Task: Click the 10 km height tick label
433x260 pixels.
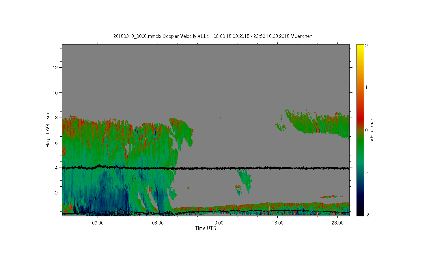Action: [55, 92]
